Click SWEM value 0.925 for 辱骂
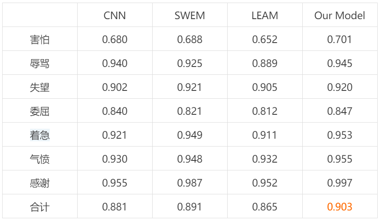This screenshot has height=220, width=379. tap(190, 63)
